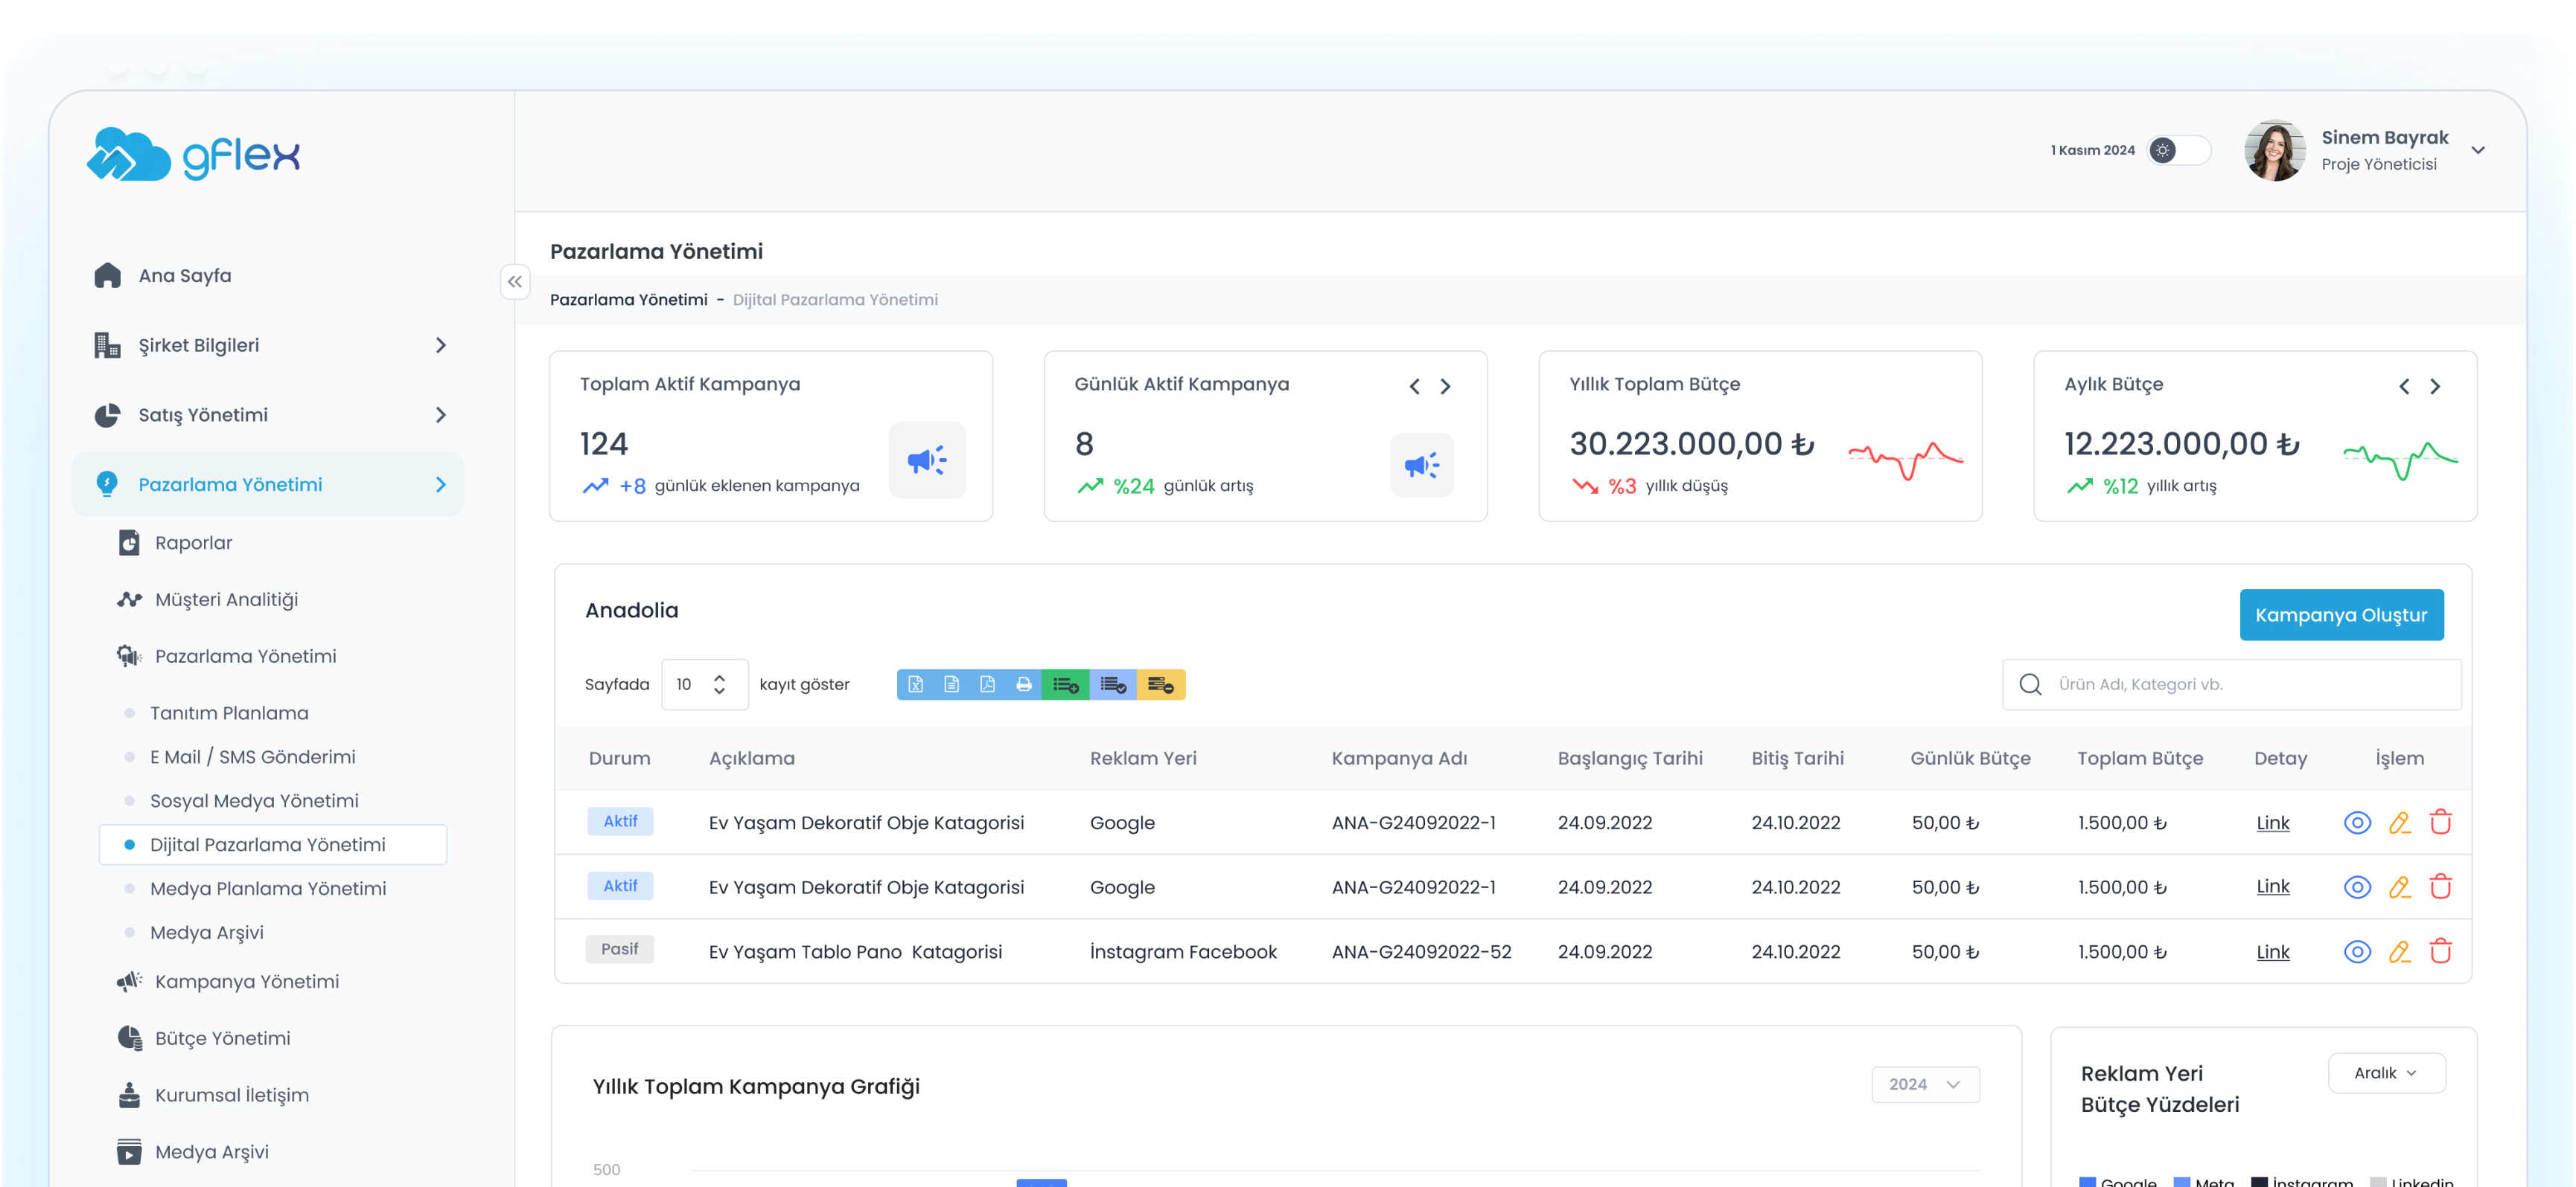Edit the Instagram Facebook campaign row
The image size is (2576, 1187).
[x=2399, y=951]
